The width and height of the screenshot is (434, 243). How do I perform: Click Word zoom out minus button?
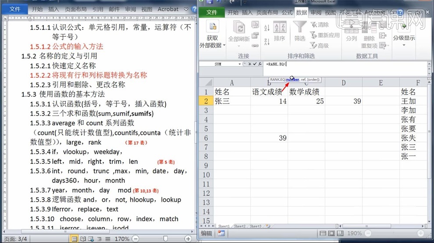coord(135,239)
